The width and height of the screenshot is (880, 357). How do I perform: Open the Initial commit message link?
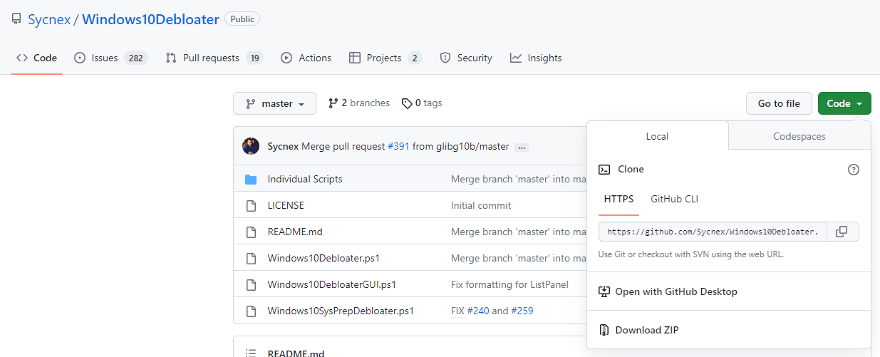481,205
